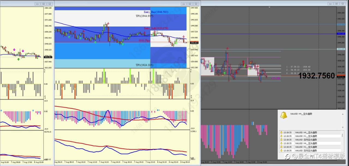This screenshot has height=166, width=349.
Task: Select the alert header text XAUUSD H4 beside the big bell
Action: pyautogui.click(x=301, y=114)
